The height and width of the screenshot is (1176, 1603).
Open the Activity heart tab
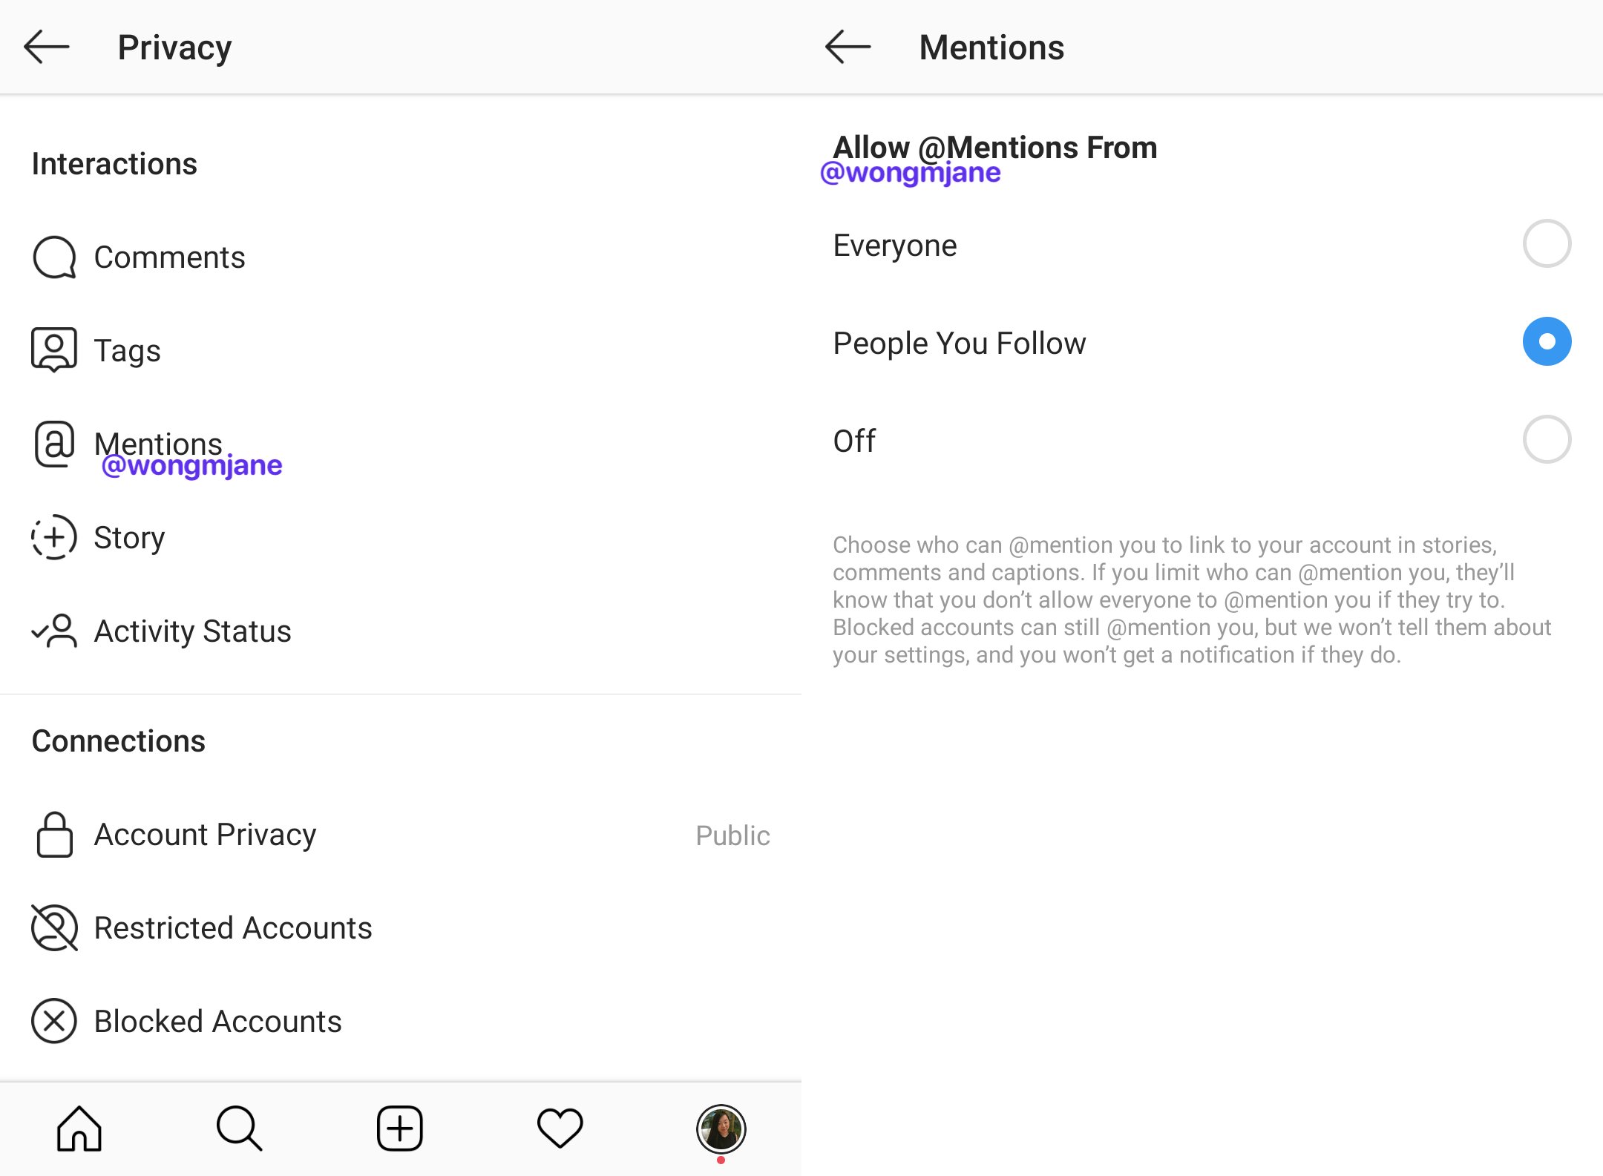click(560, 1129)
